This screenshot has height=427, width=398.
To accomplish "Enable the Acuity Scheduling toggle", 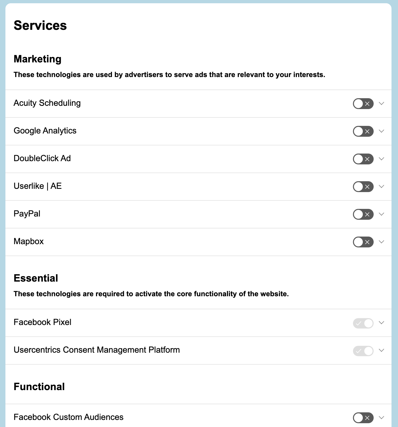I will pyautogui.click(x=363, y=104).
